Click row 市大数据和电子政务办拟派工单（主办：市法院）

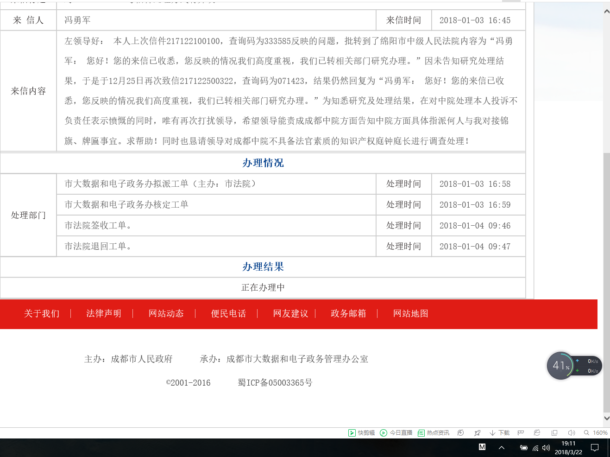pyautogui.click(x=216, y=184)
